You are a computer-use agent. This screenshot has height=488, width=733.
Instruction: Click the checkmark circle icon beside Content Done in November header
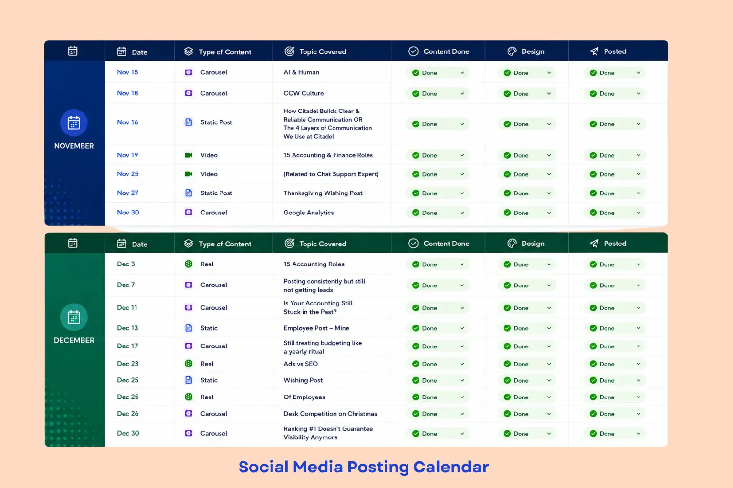[414, 51]
